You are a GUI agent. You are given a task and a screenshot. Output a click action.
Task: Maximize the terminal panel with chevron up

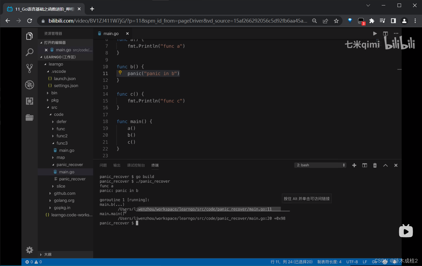point(385,165)
